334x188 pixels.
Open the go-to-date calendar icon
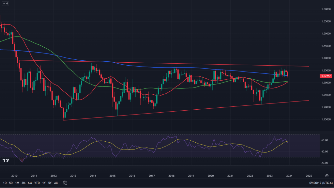65,183
